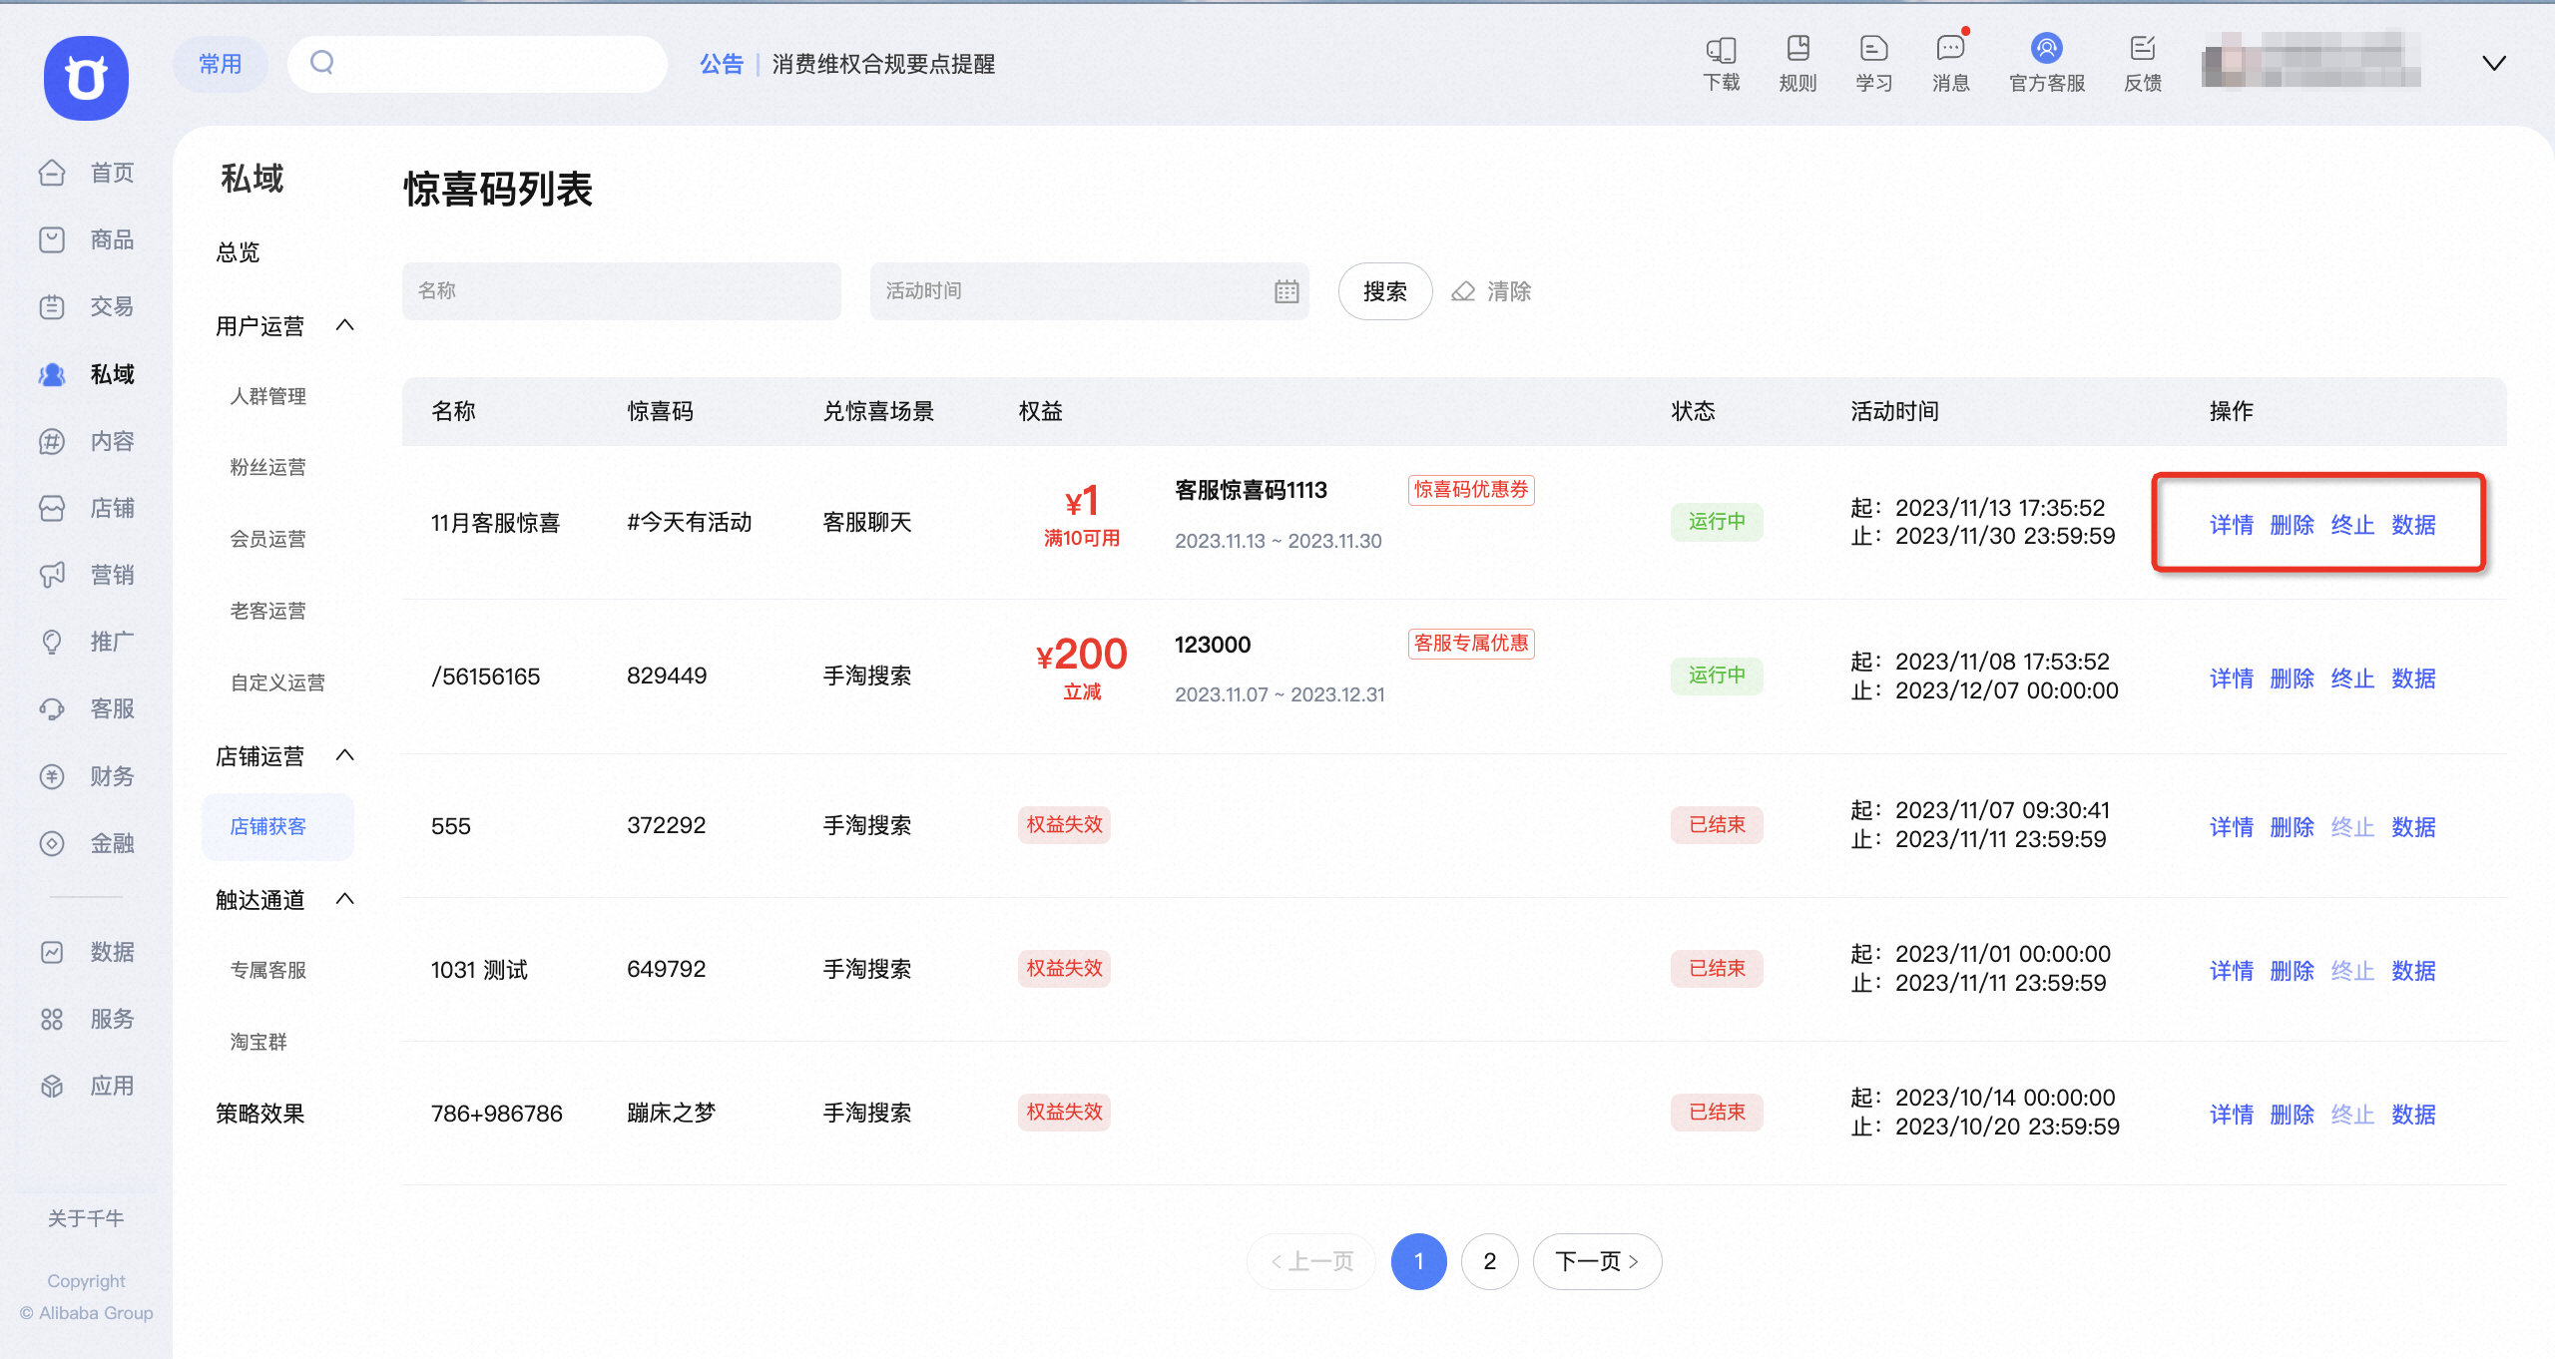
Task: Click the search magnifier icon
Action: [321, 63]
